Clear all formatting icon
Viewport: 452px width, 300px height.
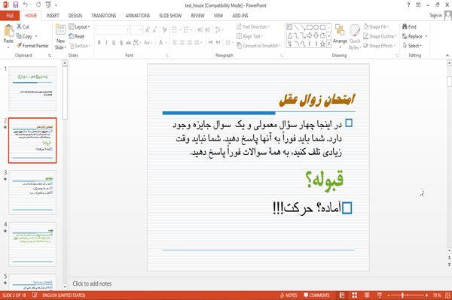coord(164,30)
